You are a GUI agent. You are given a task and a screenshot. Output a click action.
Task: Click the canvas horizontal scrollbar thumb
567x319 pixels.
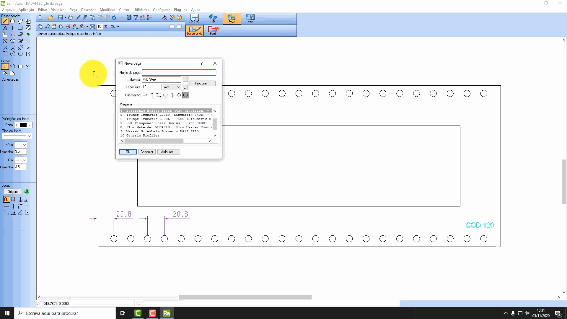tap(245, 297)
